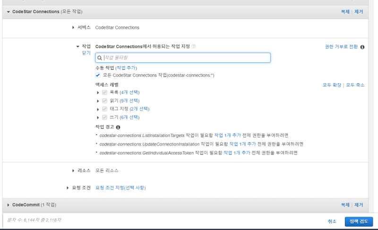Image resolution: width=378 pixels, height=230 pixels.
Task: Expand the 서비스 row
Action: click(x=73, y=27)
